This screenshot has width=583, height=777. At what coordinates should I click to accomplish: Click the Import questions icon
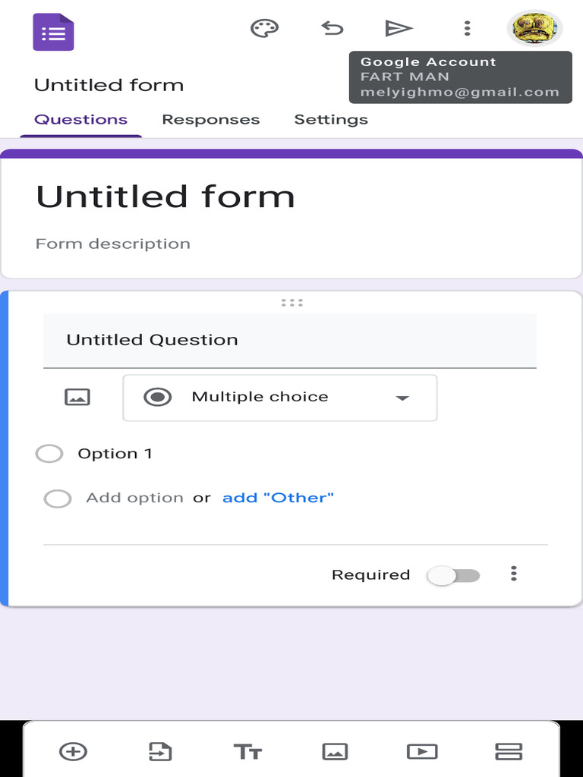[x=160, y=751]
